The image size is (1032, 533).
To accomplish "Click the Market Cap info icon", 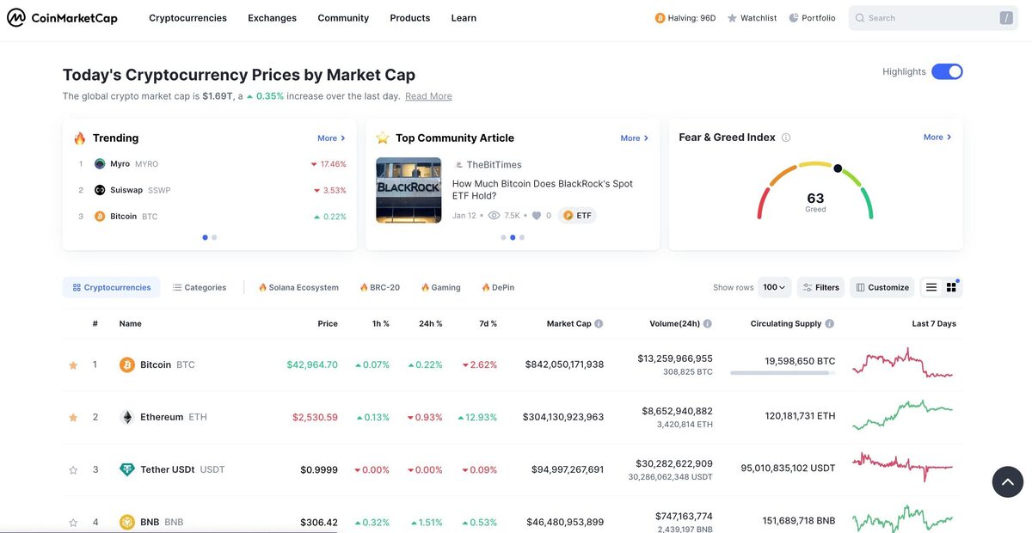I will click(x=599, y=324).
